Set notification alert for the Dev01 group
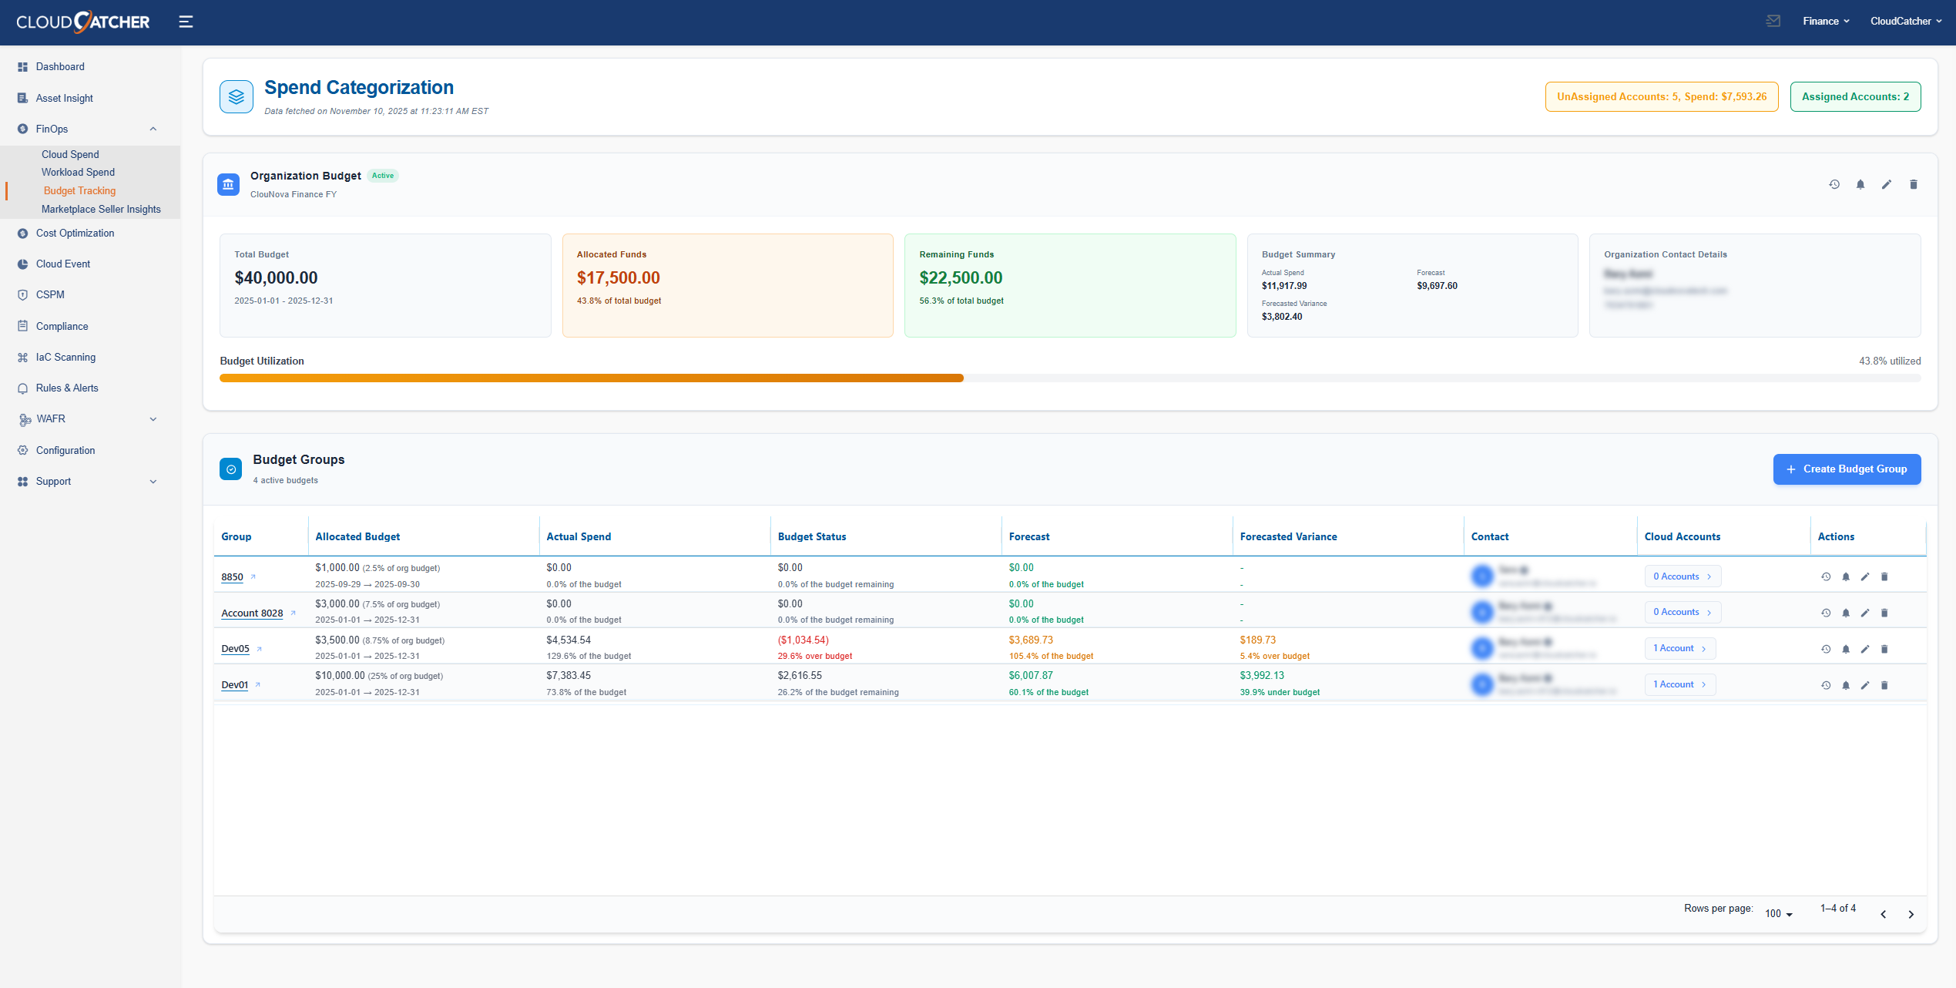 pos(1846,684)
